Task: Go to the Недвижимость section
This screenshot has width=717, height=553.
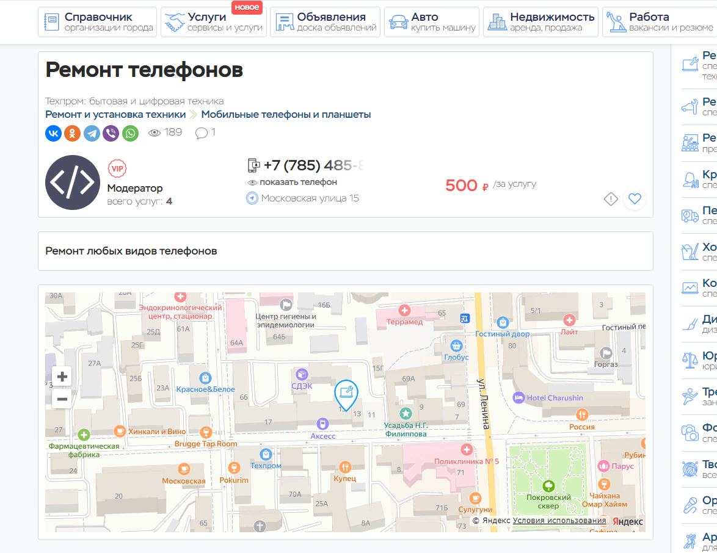Action: click(540, 22)
